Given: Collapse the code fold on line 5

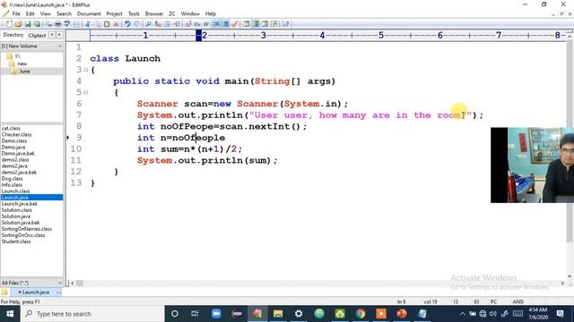Looking at the screenshot, I should point(86,92).
